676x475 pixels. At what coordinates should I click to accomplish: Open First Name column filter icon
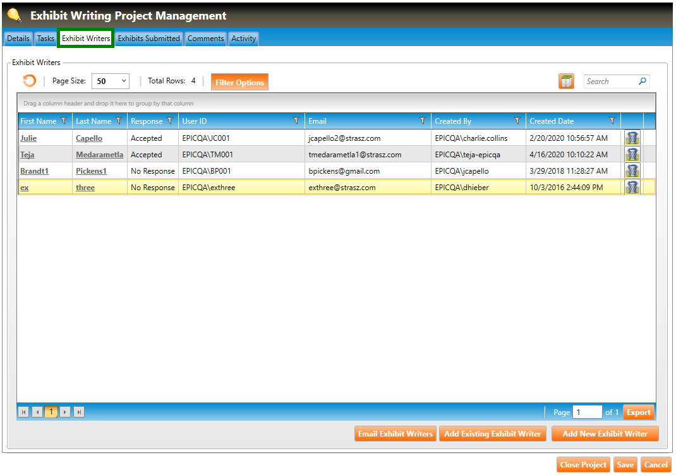[63, 121]
